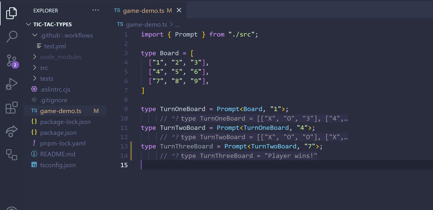Click the ["7", "8", "9"] row
The image size is (433, 210).
[x=179, y=81]
